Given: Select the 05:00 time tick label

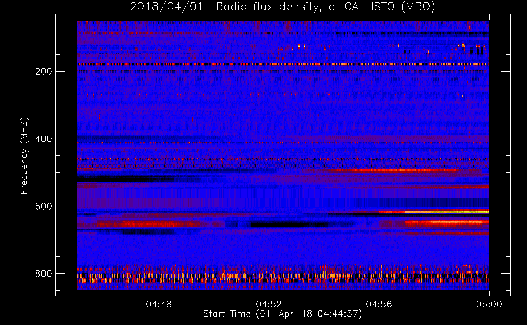Looking at the screenshot, I should point(489,305).
